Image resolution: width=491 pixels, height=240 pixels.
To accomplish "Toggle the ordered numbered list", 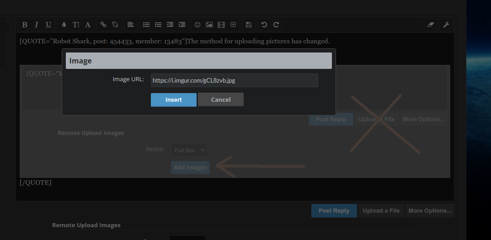I will [158, 25].
